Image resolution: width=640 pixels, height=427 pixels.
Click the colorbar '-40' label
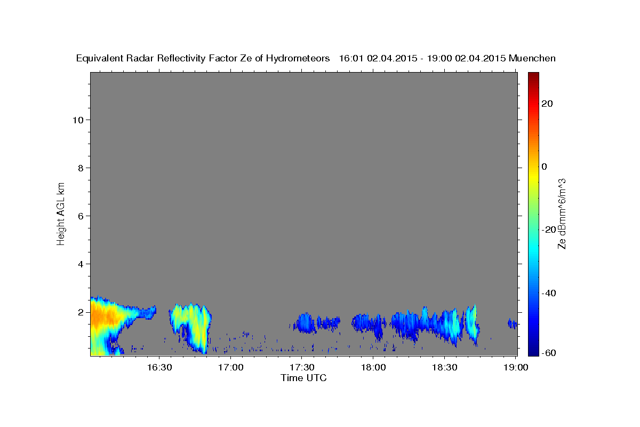coord(549,293)
